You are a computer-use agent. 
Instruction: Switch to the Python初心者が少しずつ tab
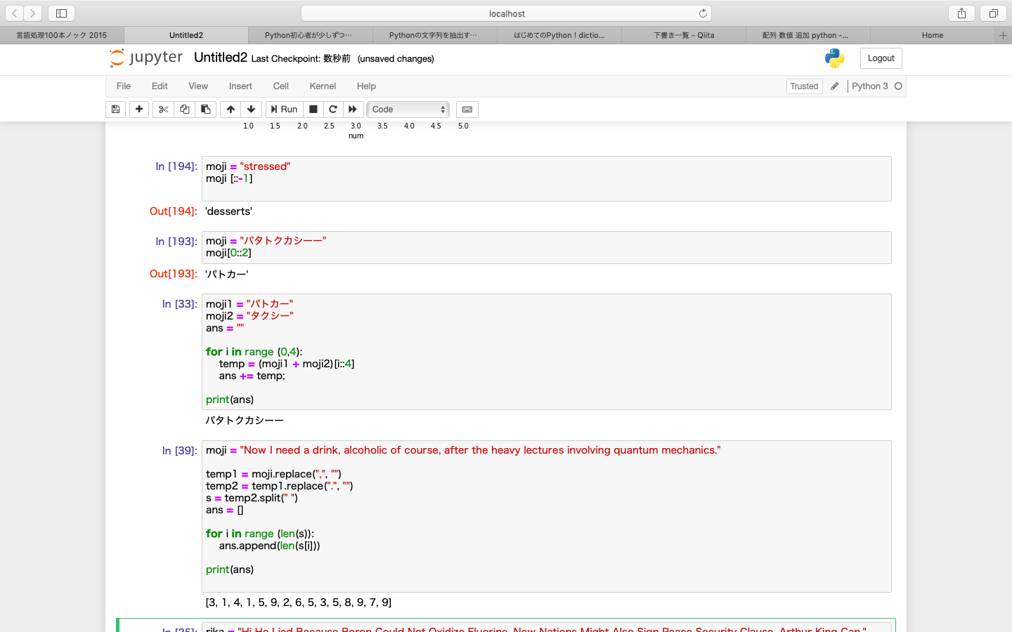311,35
